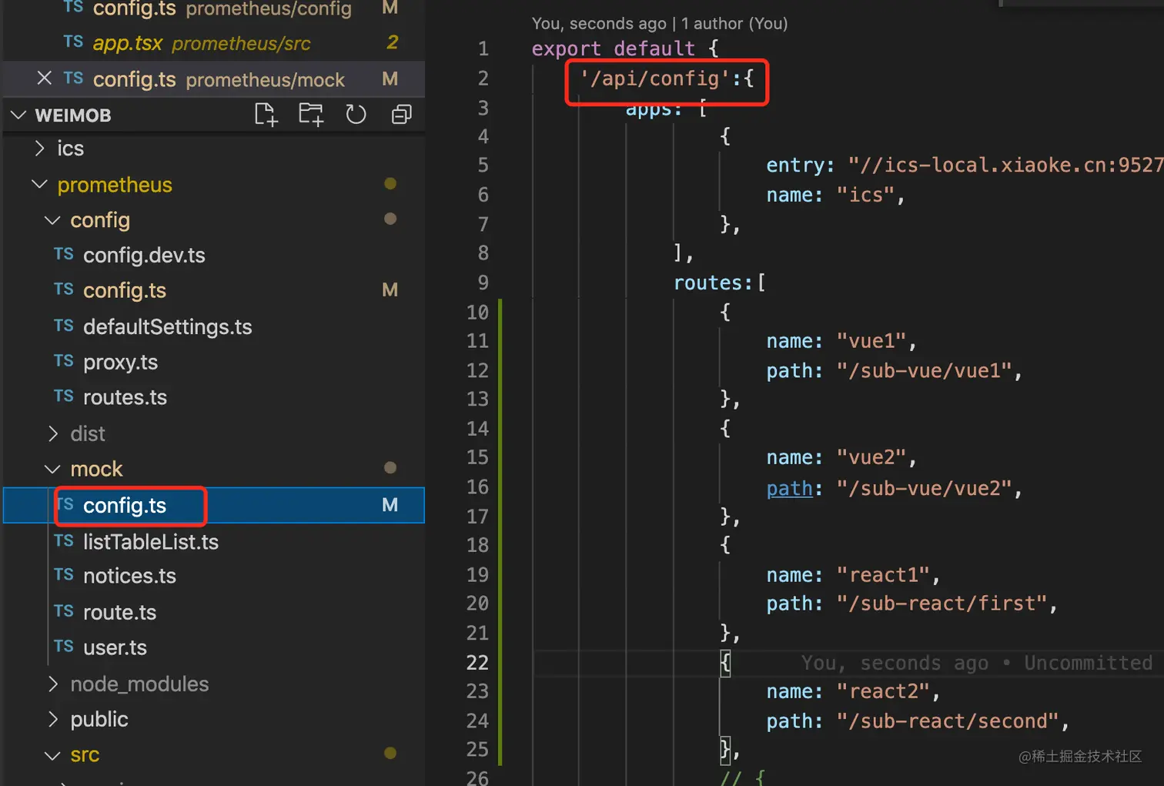Switch to app.tsx in open editors
The width and height of the screenshot is (1164, 786).
point(214,42)
